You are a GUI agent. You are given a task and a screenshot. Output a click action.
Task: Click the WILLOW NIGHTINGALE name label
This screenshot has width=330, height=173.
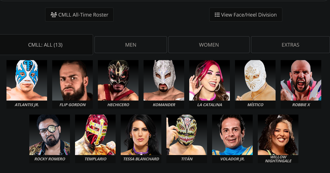pos(278,159)
